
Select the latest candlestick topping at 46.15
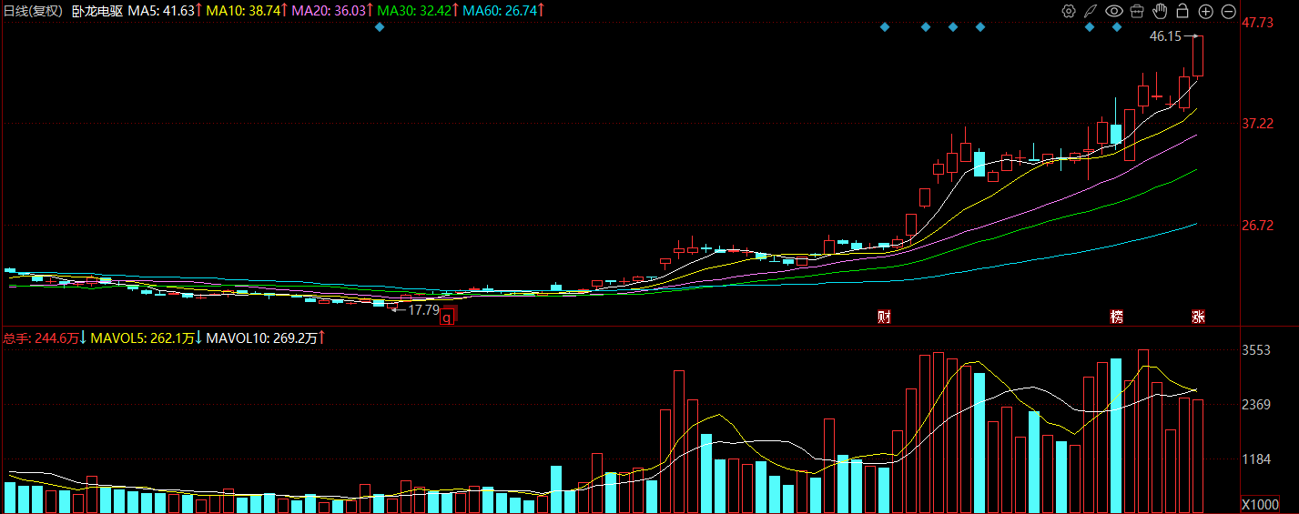point(1198,56)
